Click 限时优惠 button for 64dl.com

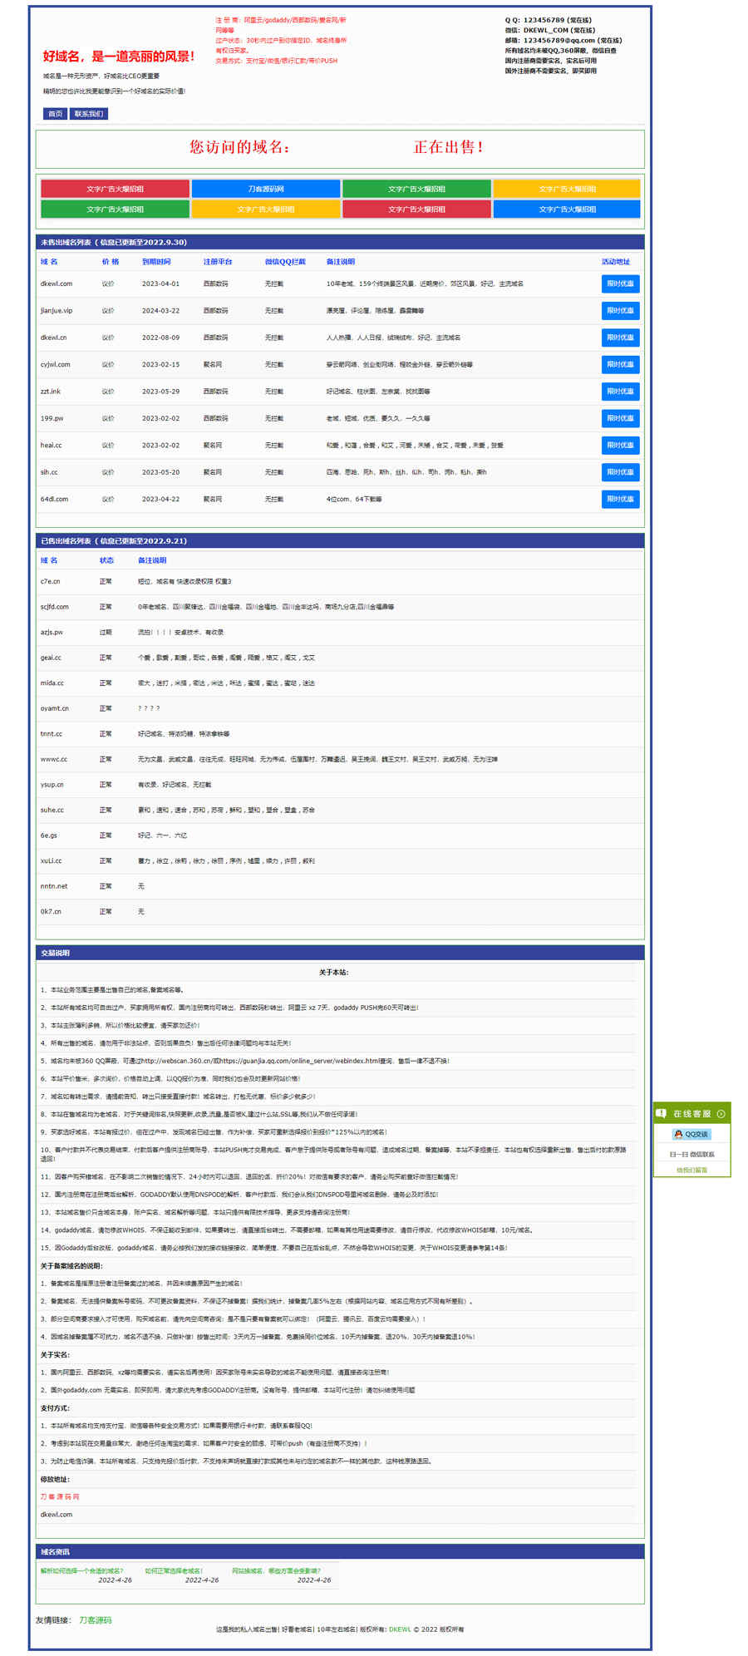(620, 499)
